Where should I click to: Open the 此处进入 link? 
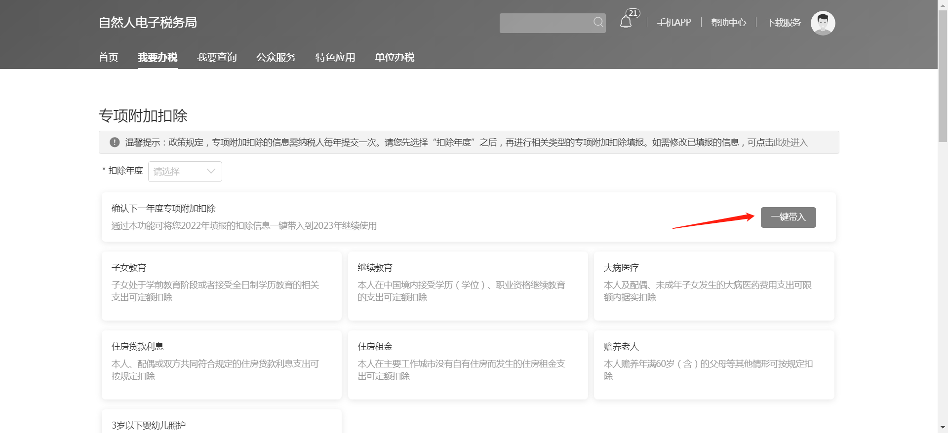tap(790, 143)
